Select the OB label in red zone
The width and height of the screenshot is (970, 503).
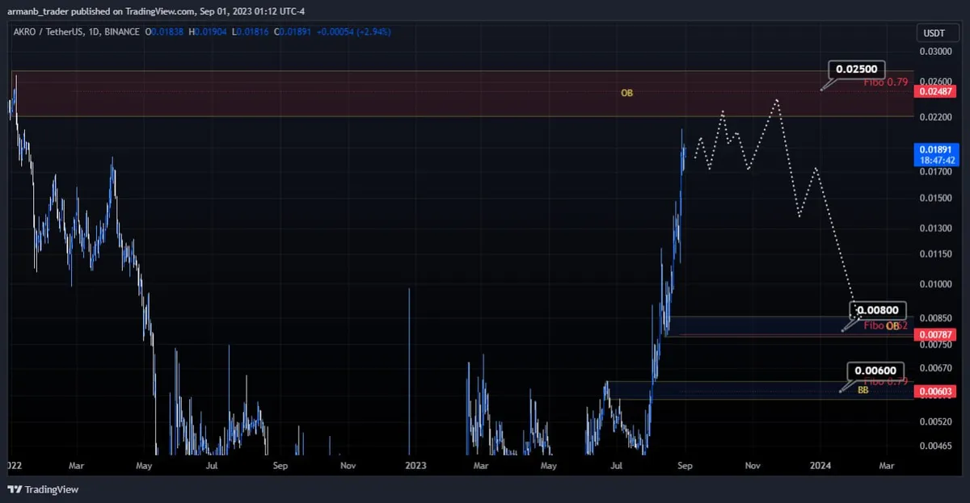(x=626, y=94)
